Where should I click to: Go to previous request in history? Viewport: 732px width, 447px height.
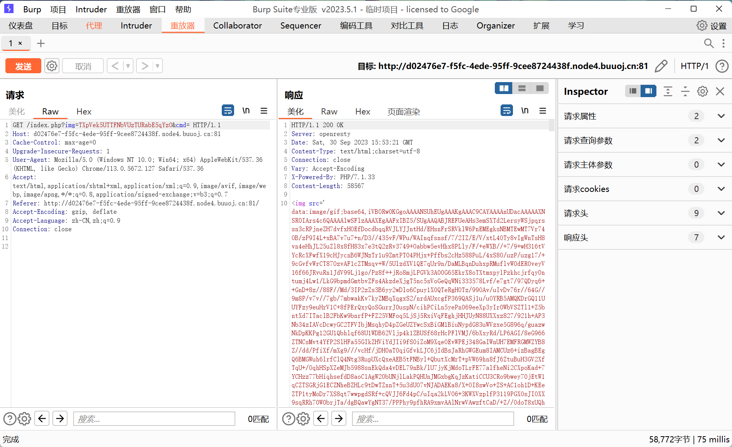(x=115, y=66)
